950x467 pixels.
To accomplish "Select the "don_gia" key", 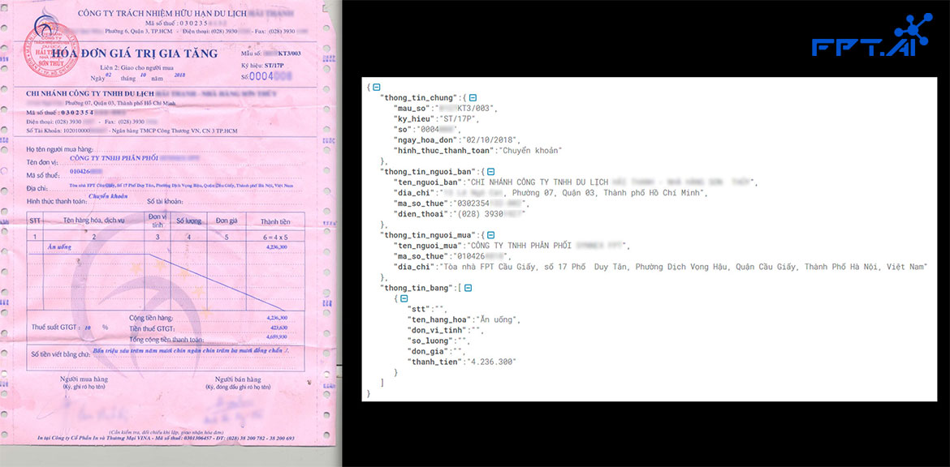I will (x=428, y=351).
